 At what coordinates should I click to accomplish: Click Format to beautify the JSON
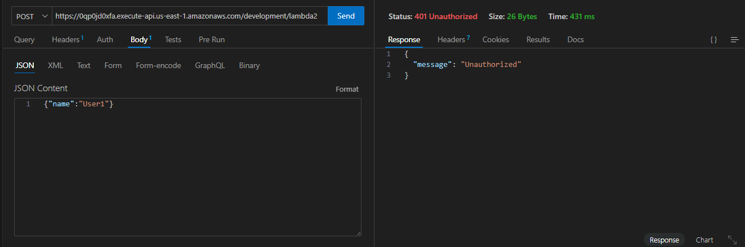point(347,89)
